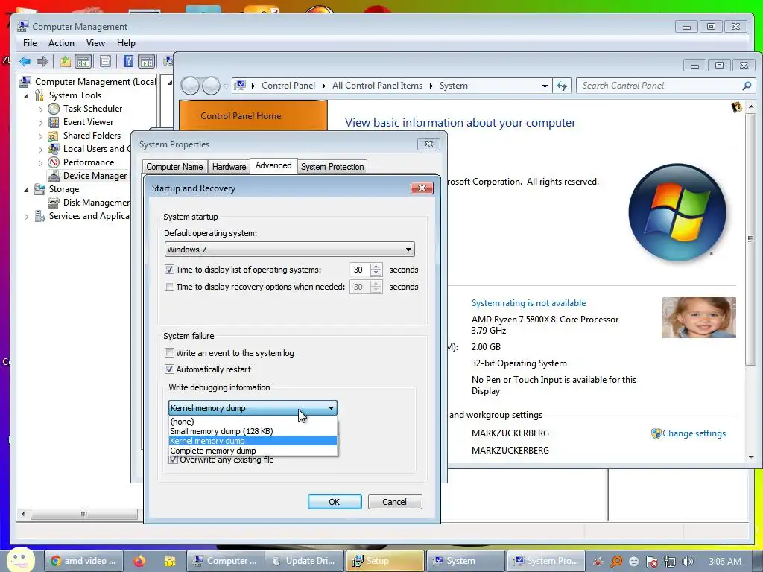Viewport: 763px width, 572px height.
Task: Click refresh icon beside Control Panel address bar
Action: pos(562,86)
